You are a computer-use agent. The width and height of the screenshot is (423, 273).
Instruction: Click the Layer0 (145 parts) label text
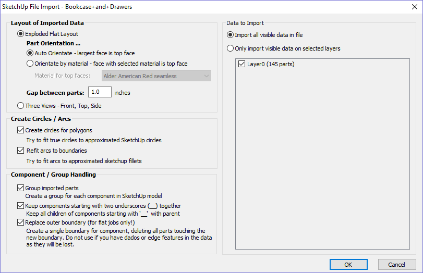(271, 64)
